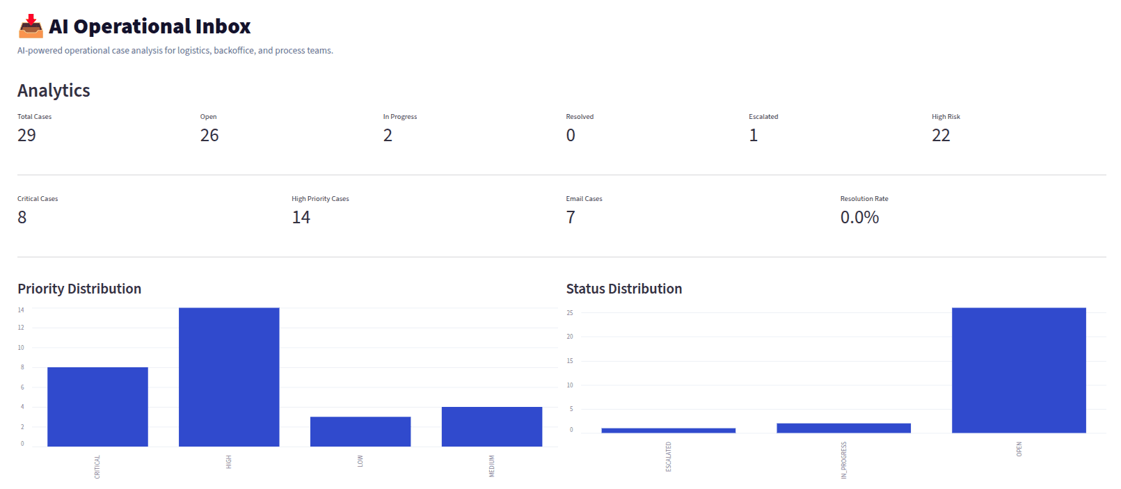The image size is (1121, 489).
Task: Click the Email Cases label
Action: (584, 199)
